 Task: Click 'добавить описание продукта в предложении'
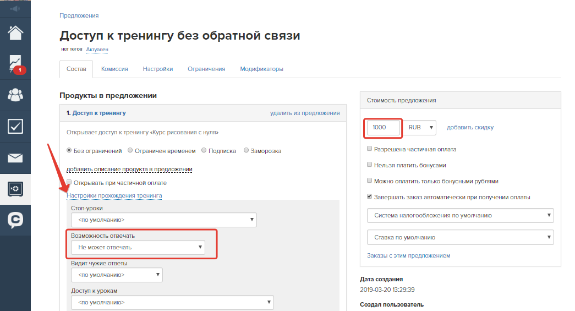click(129, 169)
